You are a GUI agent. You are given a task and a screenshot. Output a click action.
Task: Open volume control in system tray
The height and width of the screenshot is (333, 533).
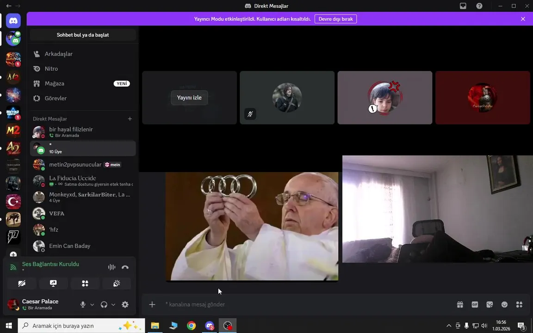484,326
